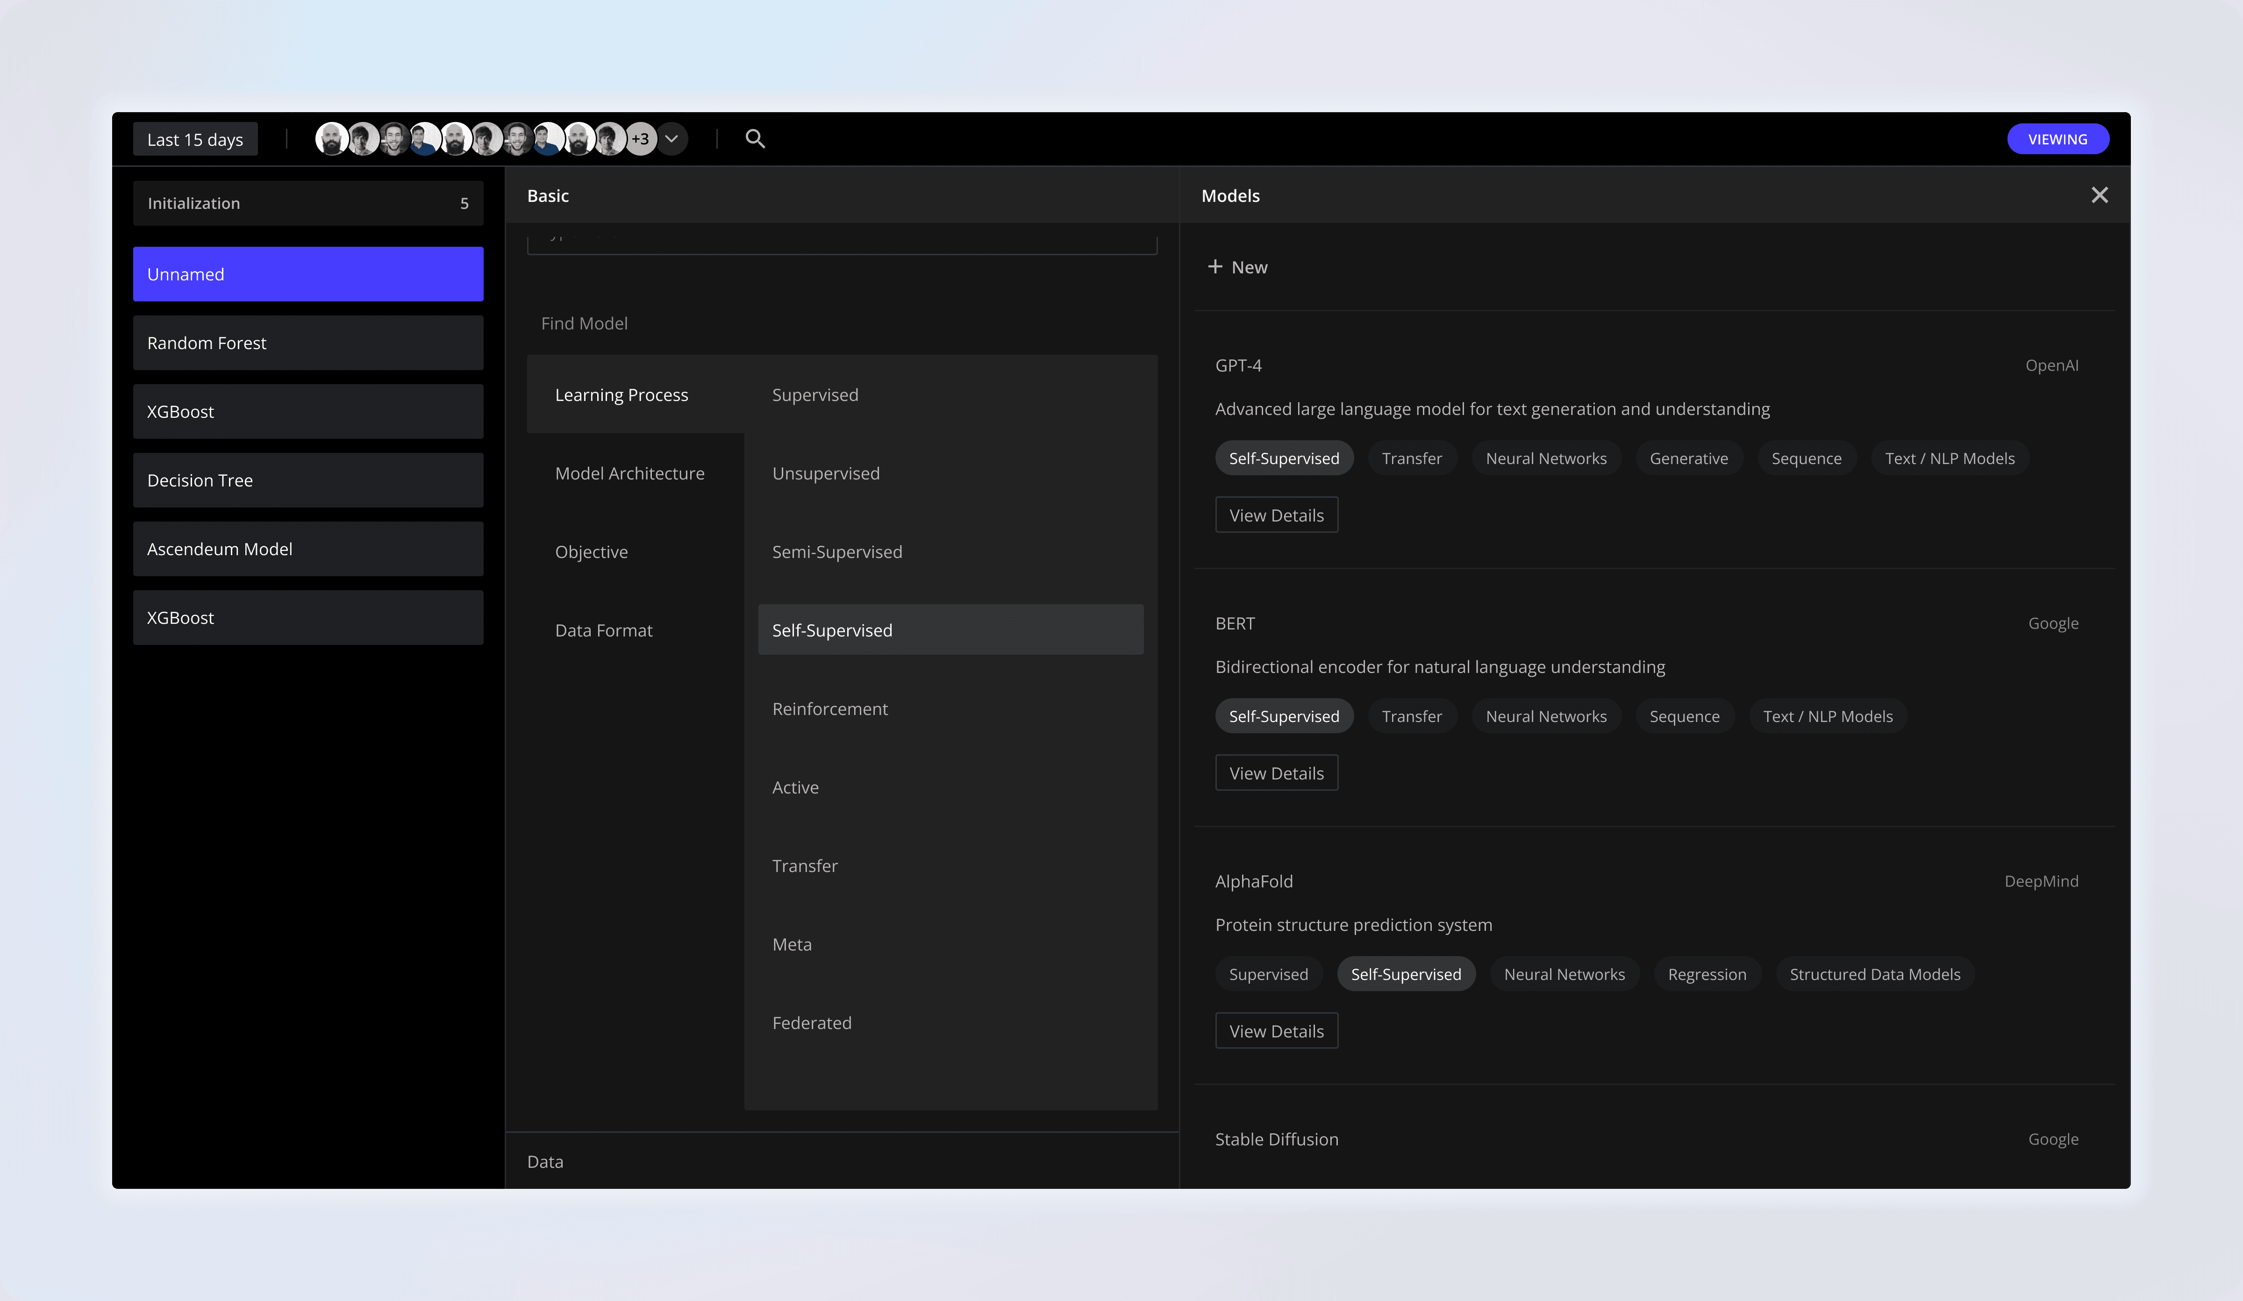The image size is (2243, 1301).
Task: Click the search magnifier icon
Action: click(755, 139)
